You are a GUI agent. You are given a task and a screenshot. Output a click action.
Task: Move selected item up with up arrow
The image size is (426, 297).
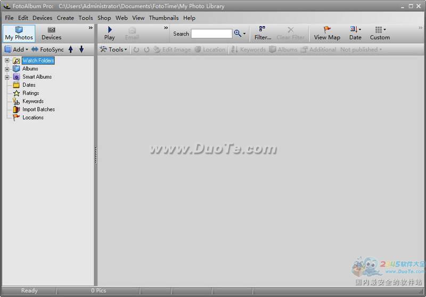click(x=71, y=49)
